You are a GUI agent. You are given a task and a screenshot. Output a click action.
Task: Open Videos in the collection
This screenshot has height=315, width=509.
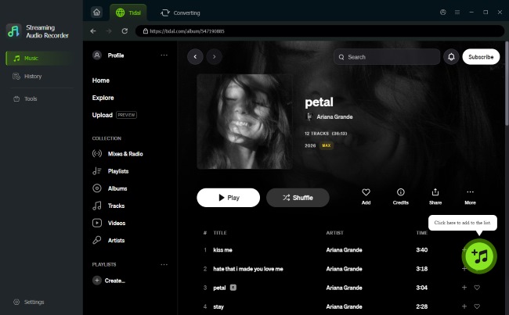pos(109,223)
